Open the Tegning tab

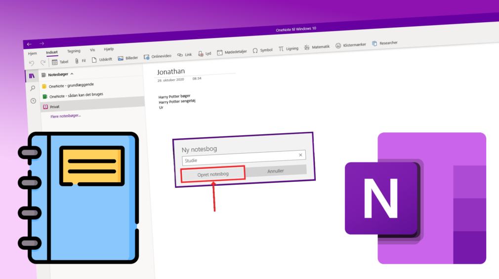click(74, 51)
